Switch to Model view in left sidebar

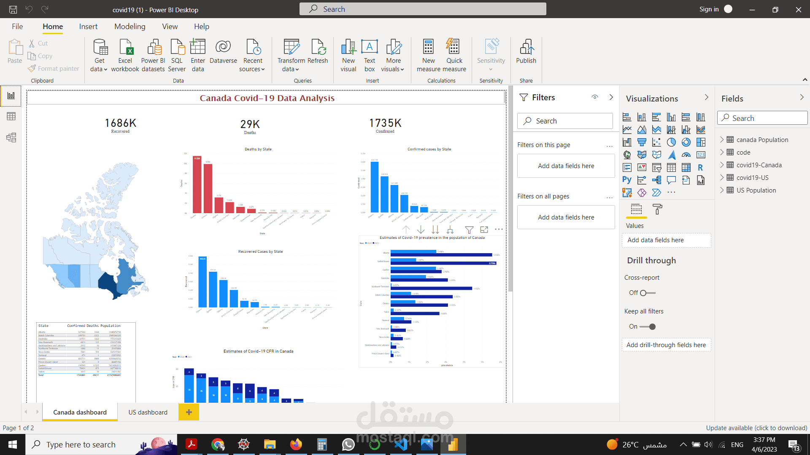coord(11,137)
